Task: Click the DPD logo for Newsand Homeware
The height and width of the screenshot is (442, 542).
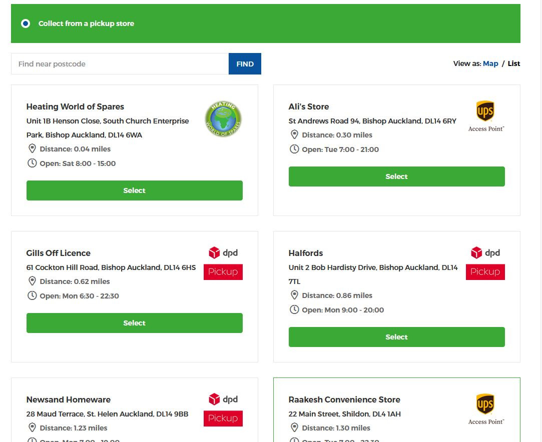Action: tap(223, 399)
